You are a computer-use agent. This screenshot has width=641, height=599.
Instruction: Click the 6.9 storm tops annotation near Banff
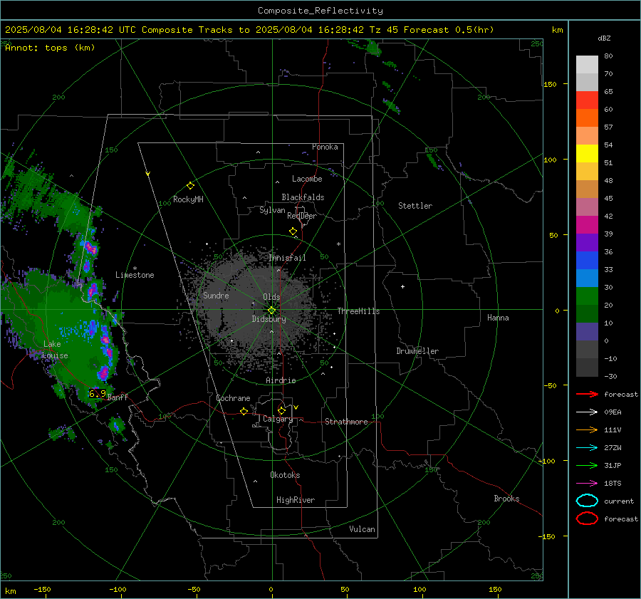[x=98, y=394]
